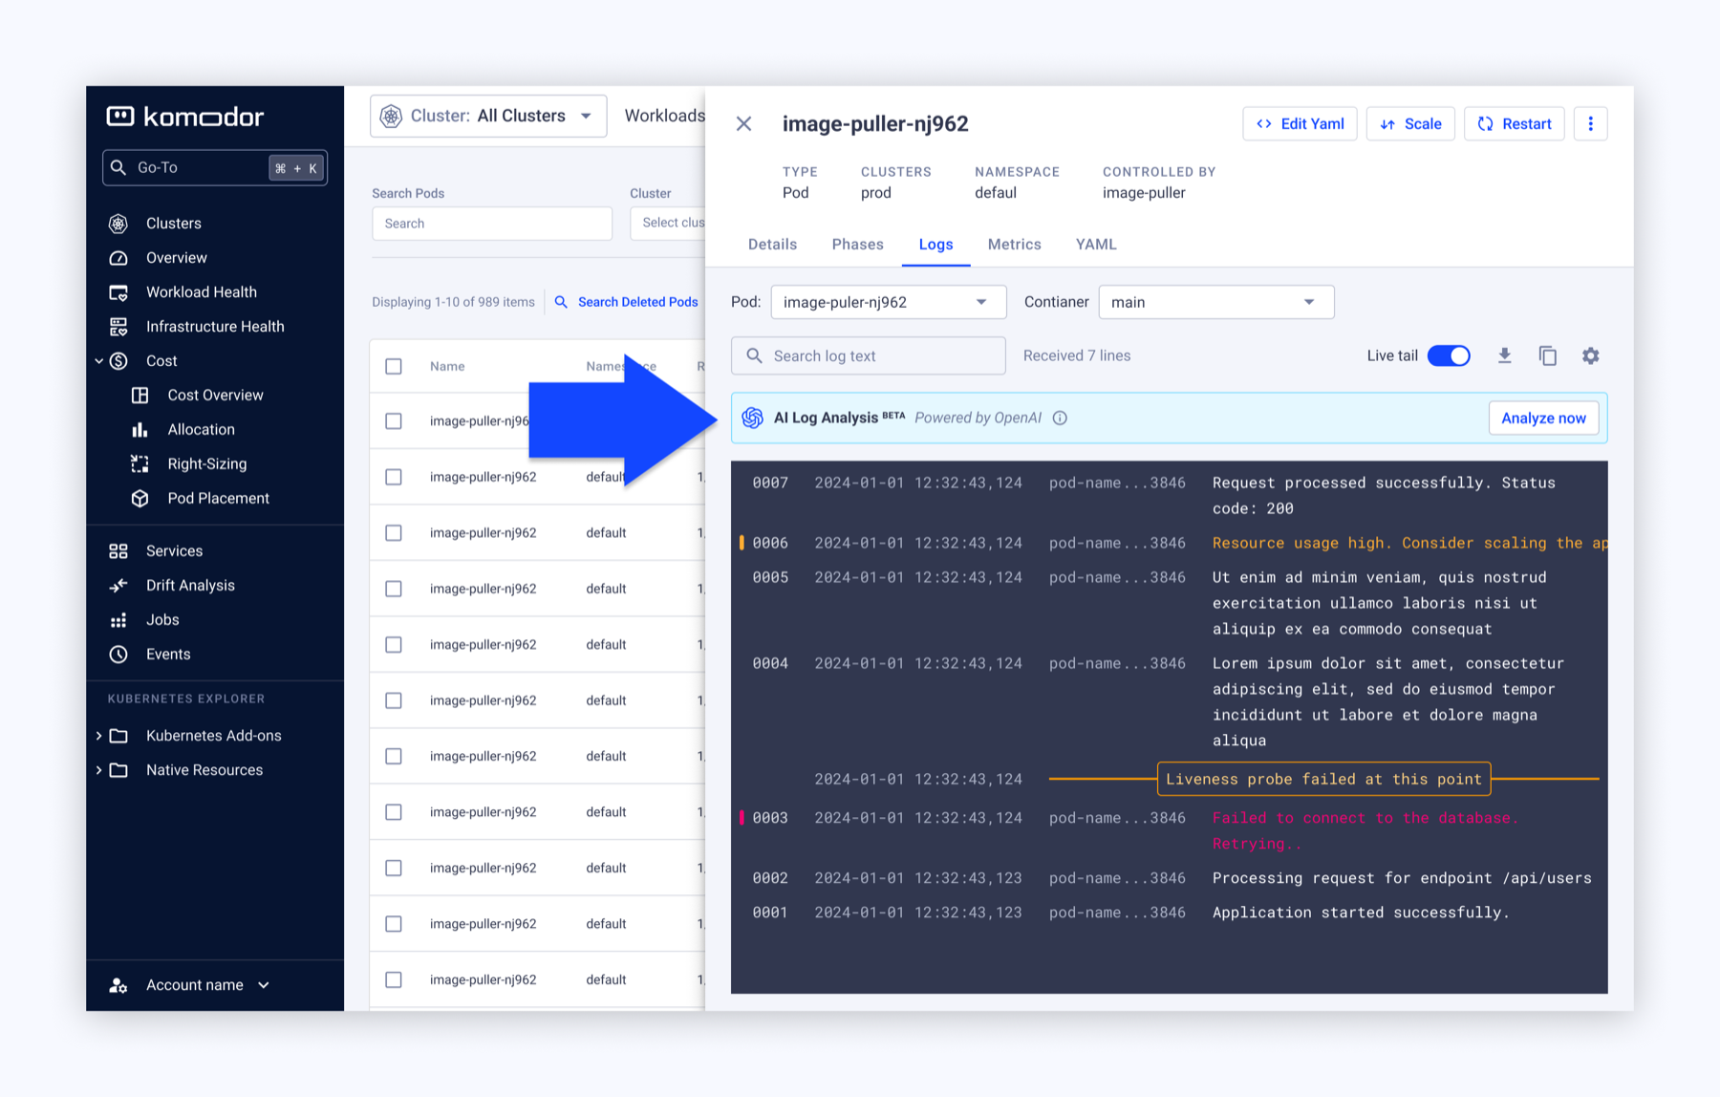Image resolution: width=1720 pixels, height=1097 pixels.
Task: Tick the first pod row checkbox
Action: [394, 421]
